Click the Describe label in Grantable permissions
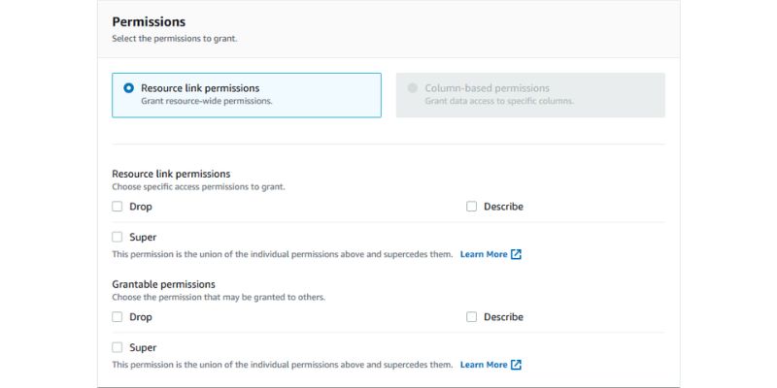 point(503,317)
